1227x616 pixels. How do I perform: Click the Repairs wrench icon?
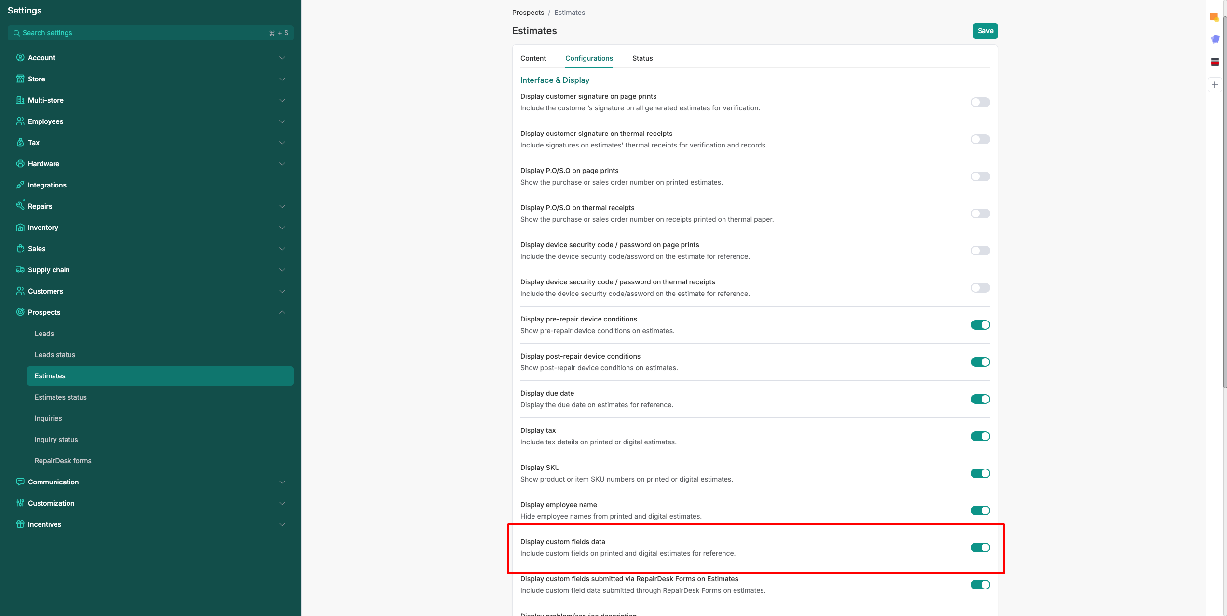(x=20, y=206)
